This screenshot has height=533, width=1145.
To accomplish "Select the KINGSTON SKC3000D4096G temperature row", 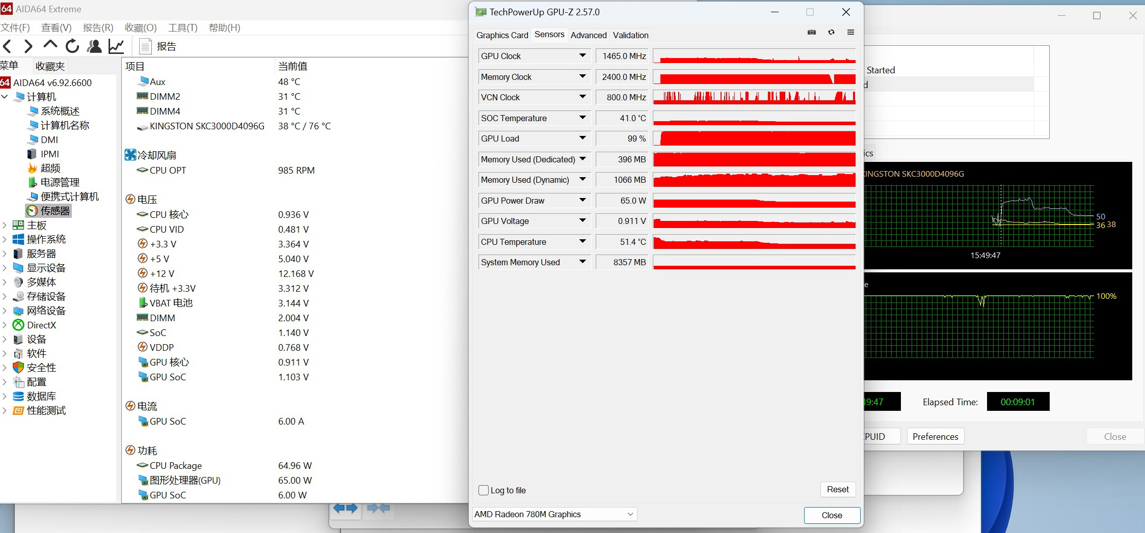I will 233,126.
